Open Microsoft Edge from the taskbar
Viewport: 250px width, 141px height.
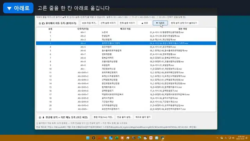139,138
